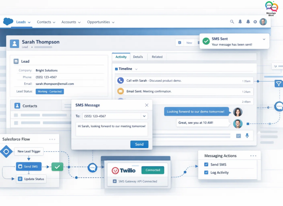Screen dimensions: 283x206
Task: Click the Connected button next to Twilio
Action: 153,170
